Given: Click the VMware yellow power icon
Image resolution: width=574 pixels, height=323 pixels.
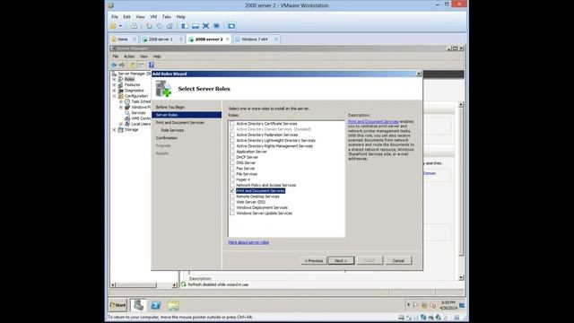Looking at the screenshot, I should point(113,26).
